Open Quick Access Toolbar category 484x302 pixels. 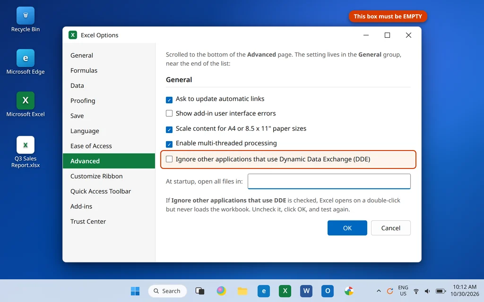pyautogui.click(x=109, y=192)
